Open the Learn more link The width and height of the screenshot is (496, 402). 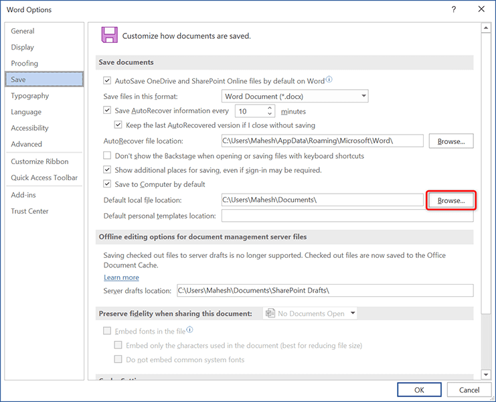point(121,277)
